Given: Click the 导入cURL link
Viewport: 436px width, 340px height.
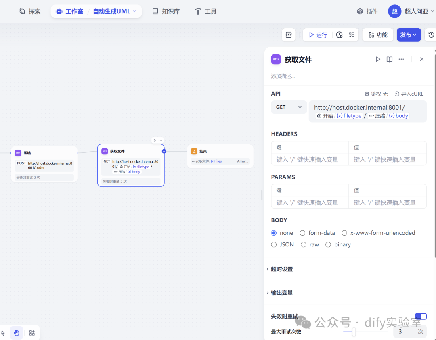Looking at the screenshot, I should [409, 94].
